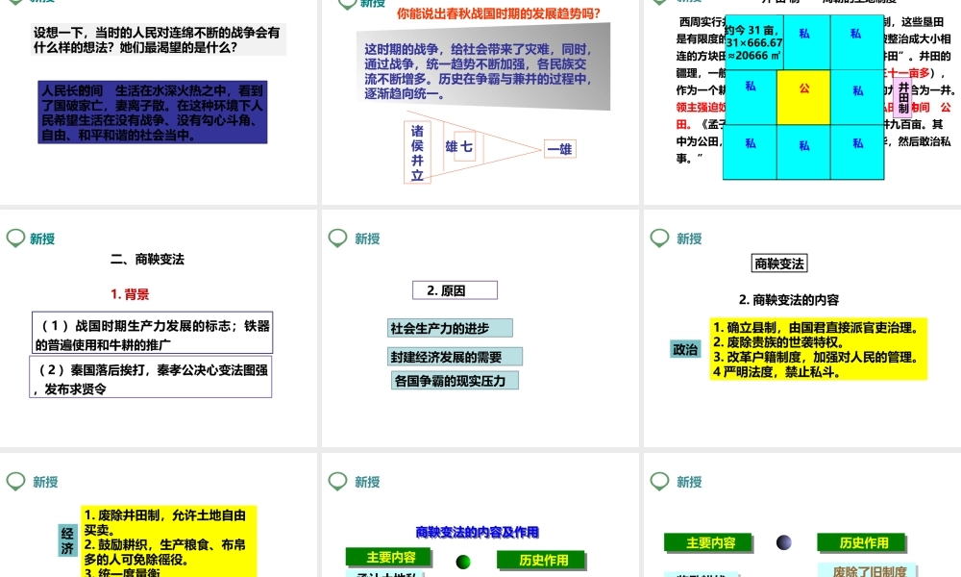The image size is (961, 577).
Task: Click the speech bubble icon above 商鞅变法的内容及作用
Action: click(337, 482)
